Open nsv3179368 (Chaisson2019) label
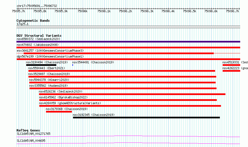The width and height of the screenshot is (248, 147). pos(67,109)
